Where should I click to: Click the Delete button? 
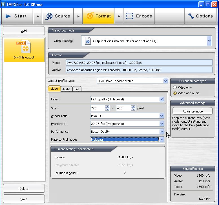24,188
